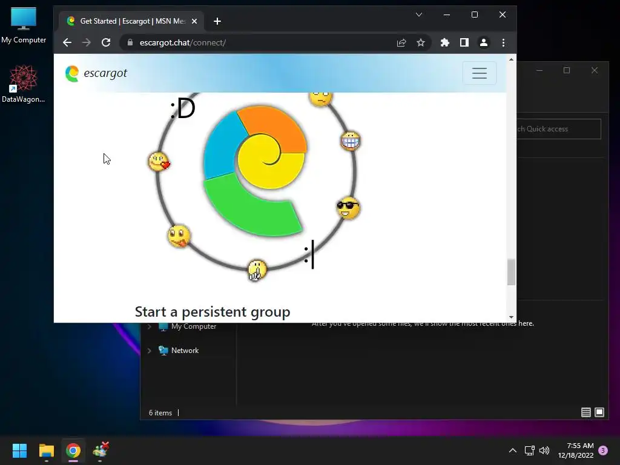
Task: Open the volume tray icon
Action: coord(544,450)
